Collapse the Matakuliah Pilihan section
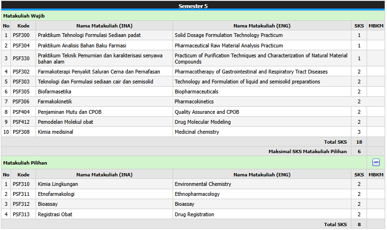The height and width of the screenshot is (230, 387). tap(376, 162)
